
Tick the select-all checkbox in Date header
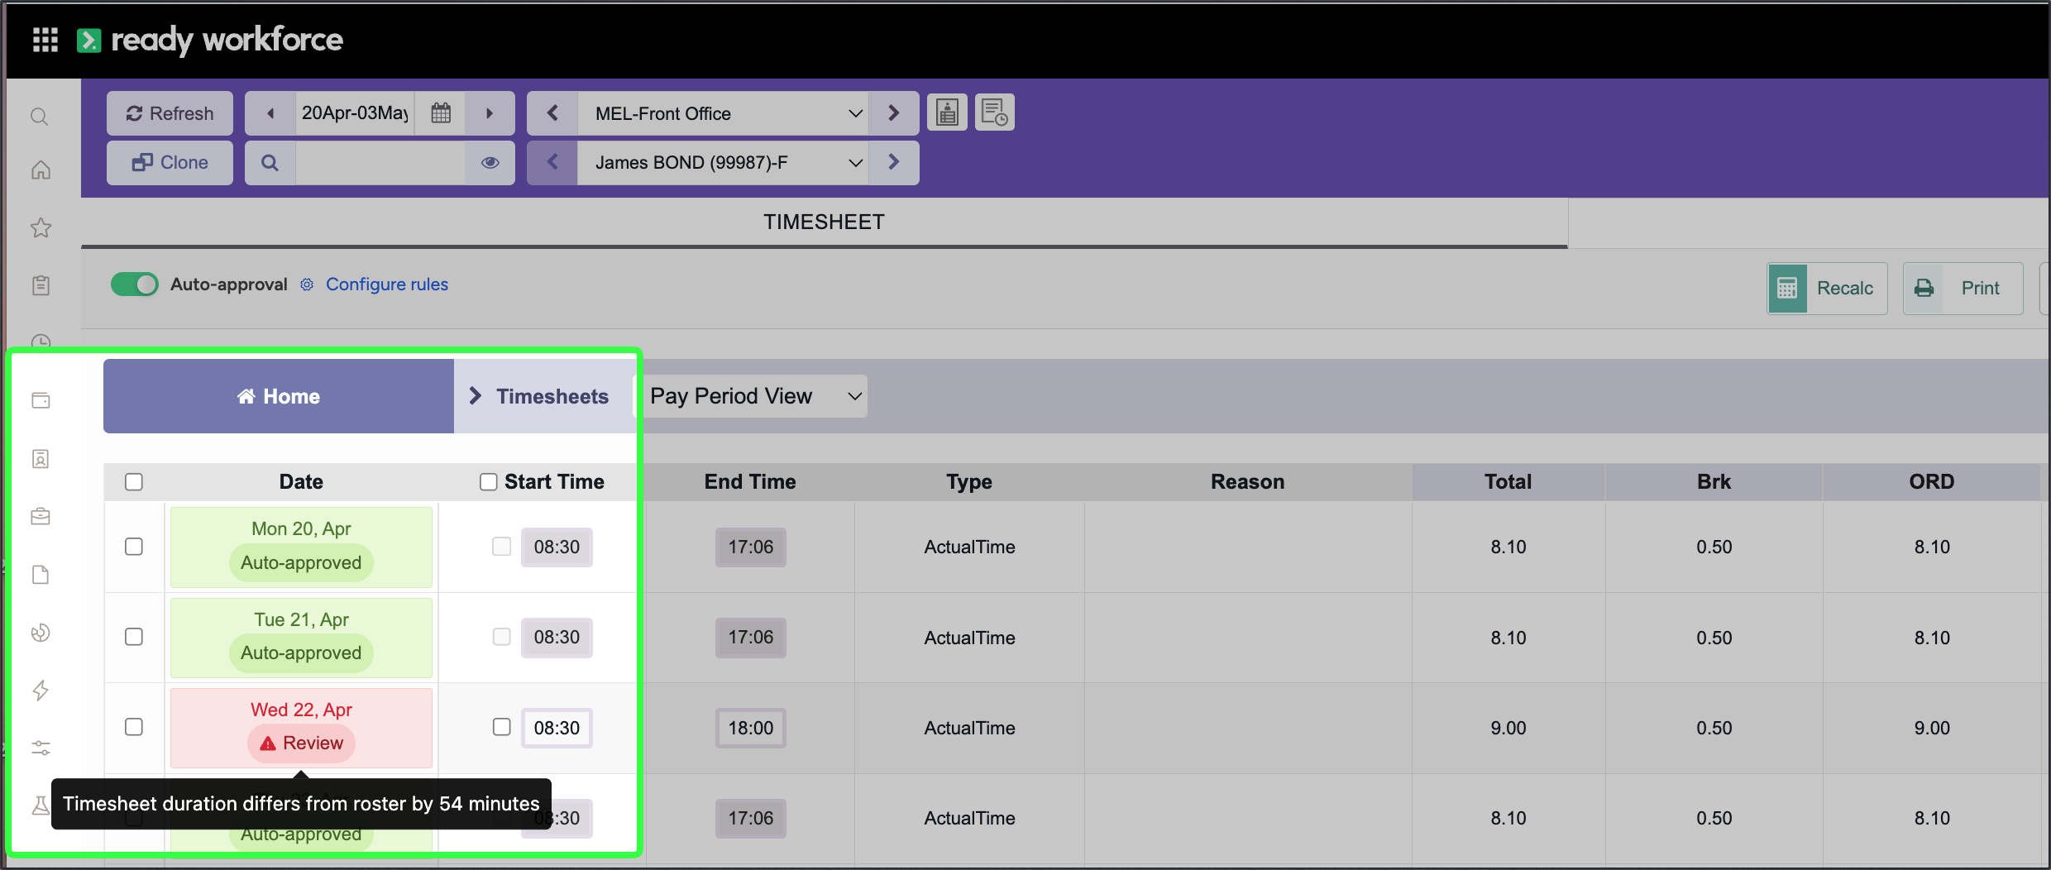134,482
